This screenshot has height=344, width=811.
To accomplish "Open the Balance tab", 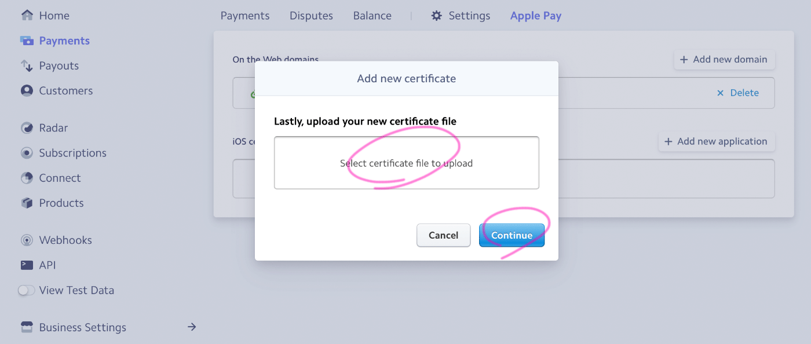I will pos(372,16).
